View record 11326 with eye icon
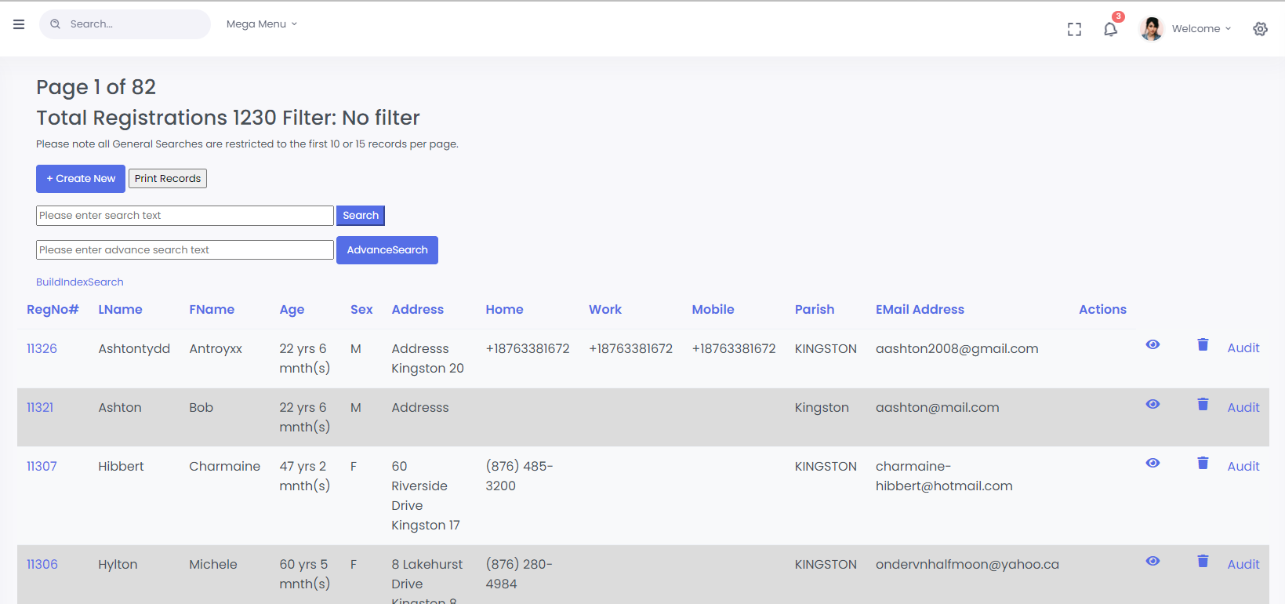Screen dimensions: 1285x604 (1153, 344)
